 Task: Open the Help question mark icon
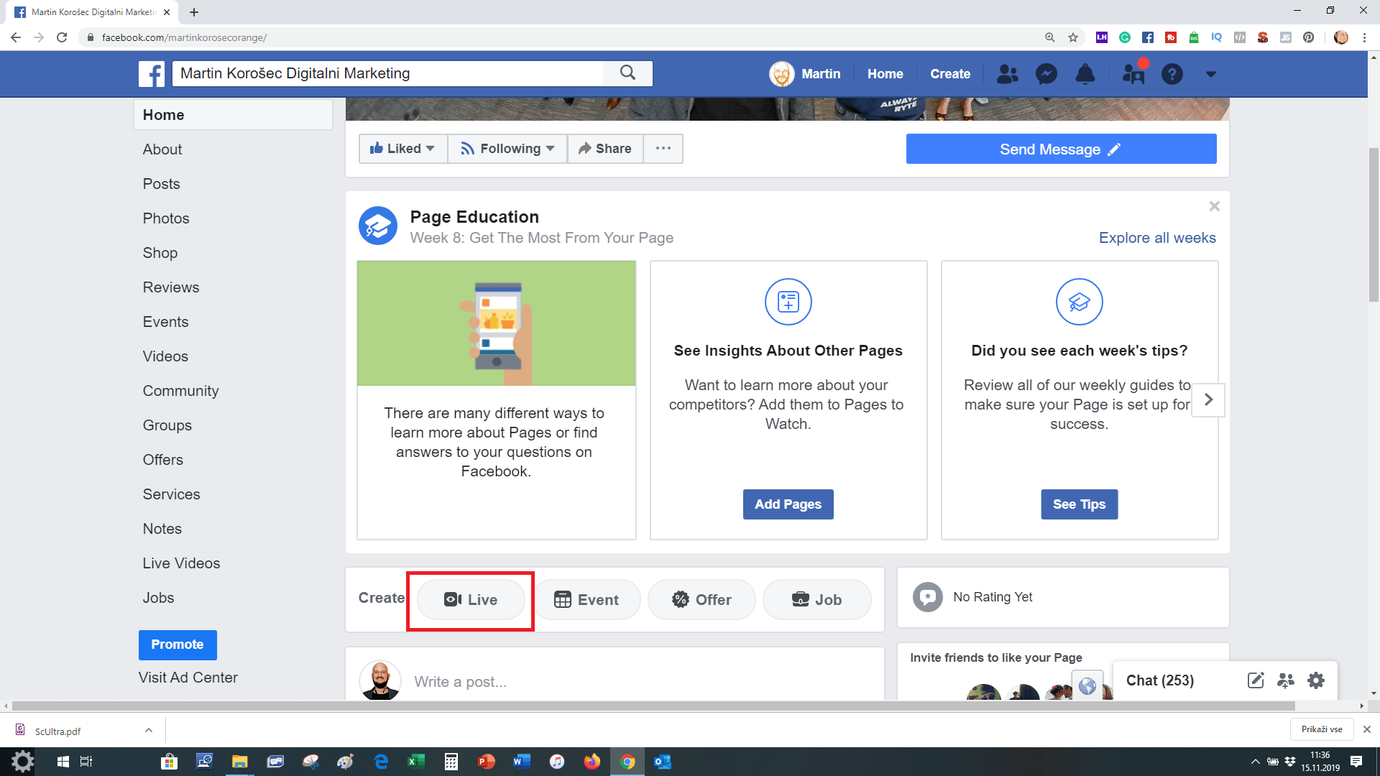(1172, 74)
